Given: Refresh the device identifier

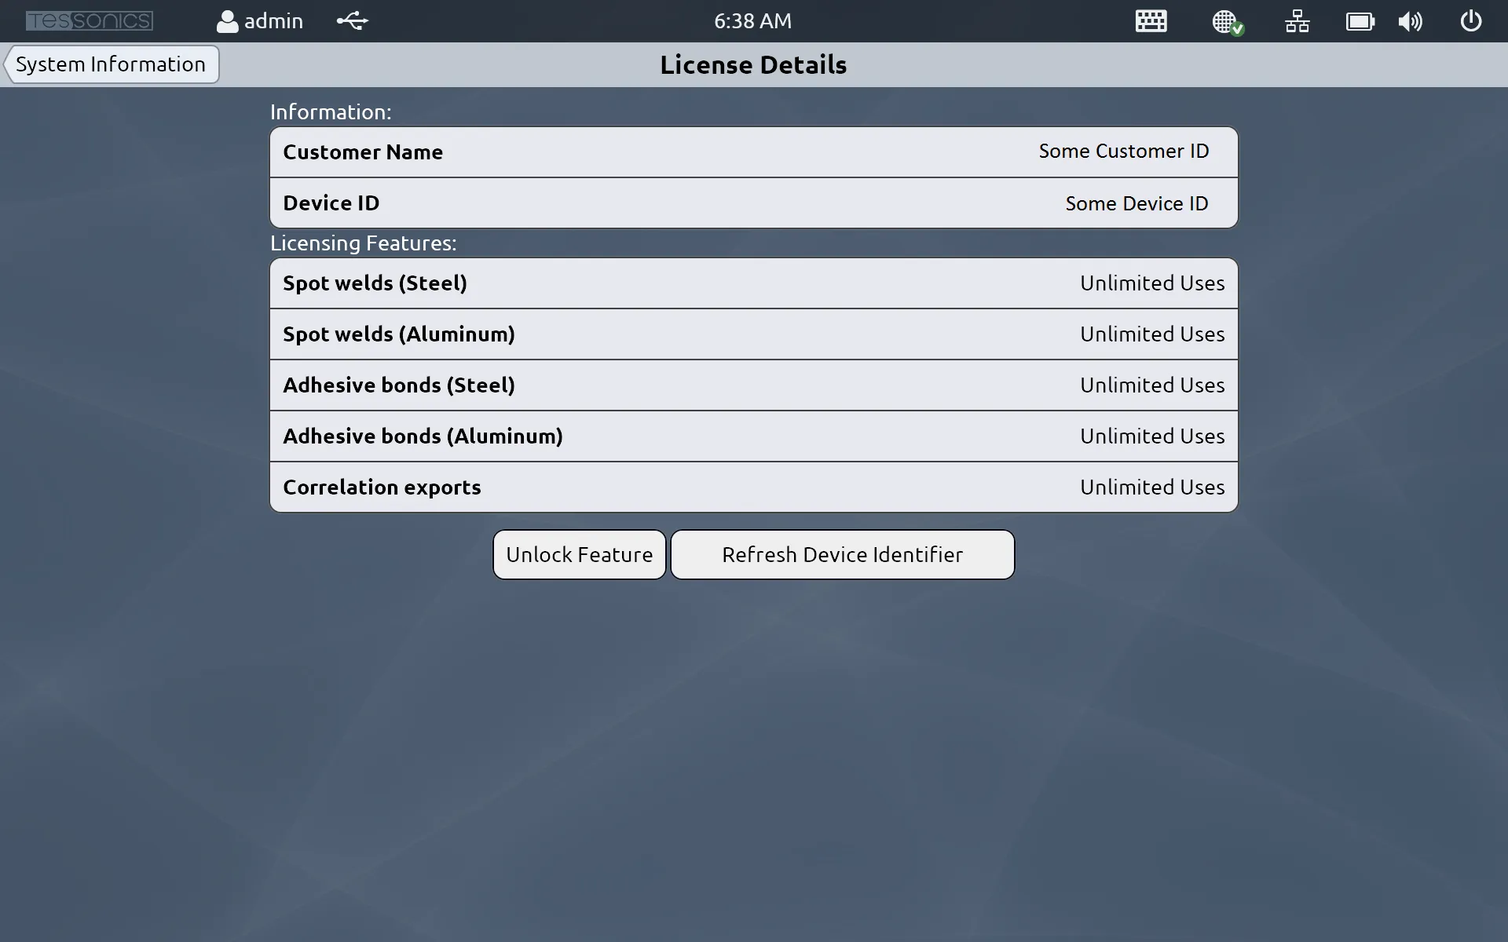Looking at the screenshot, I should point(842,554).
